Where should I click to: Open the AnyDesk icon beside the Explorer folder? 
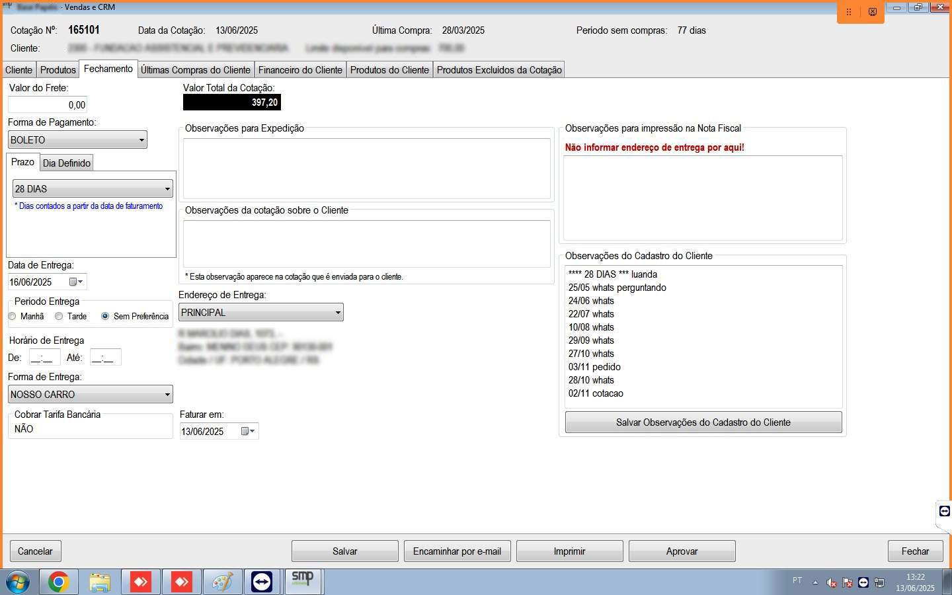tap(140, 582)
